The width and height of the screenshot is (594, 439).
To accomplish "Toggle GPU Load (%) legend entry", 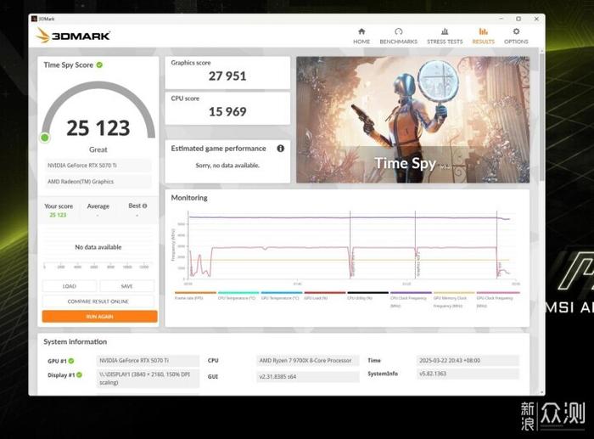I will 325,296.
